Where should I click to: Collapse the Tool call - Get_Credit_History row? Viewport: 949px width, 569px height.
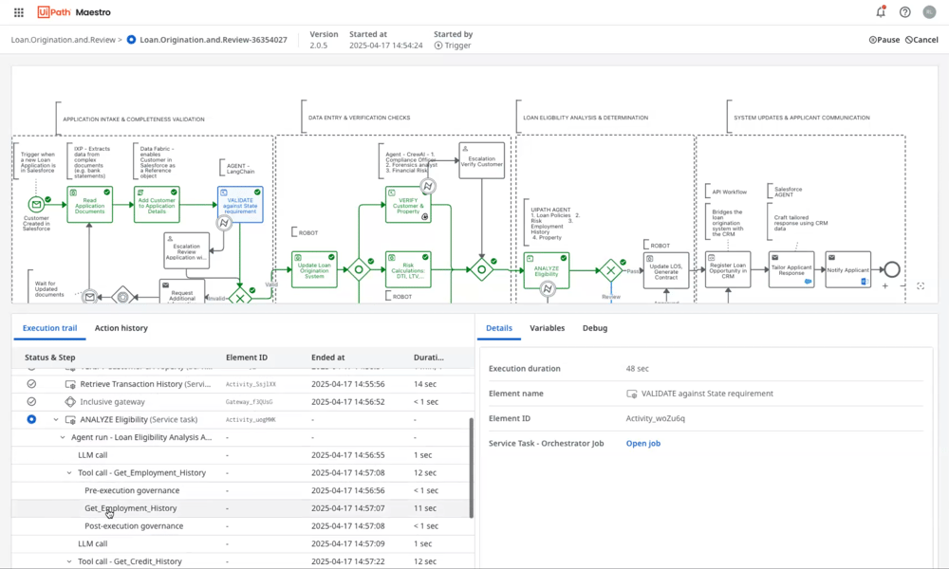tap(69, 561)
